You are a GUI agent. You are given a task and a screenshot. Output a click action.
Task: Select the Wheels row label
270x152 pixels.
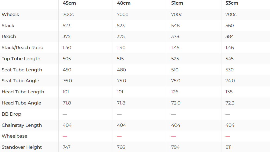10,14
